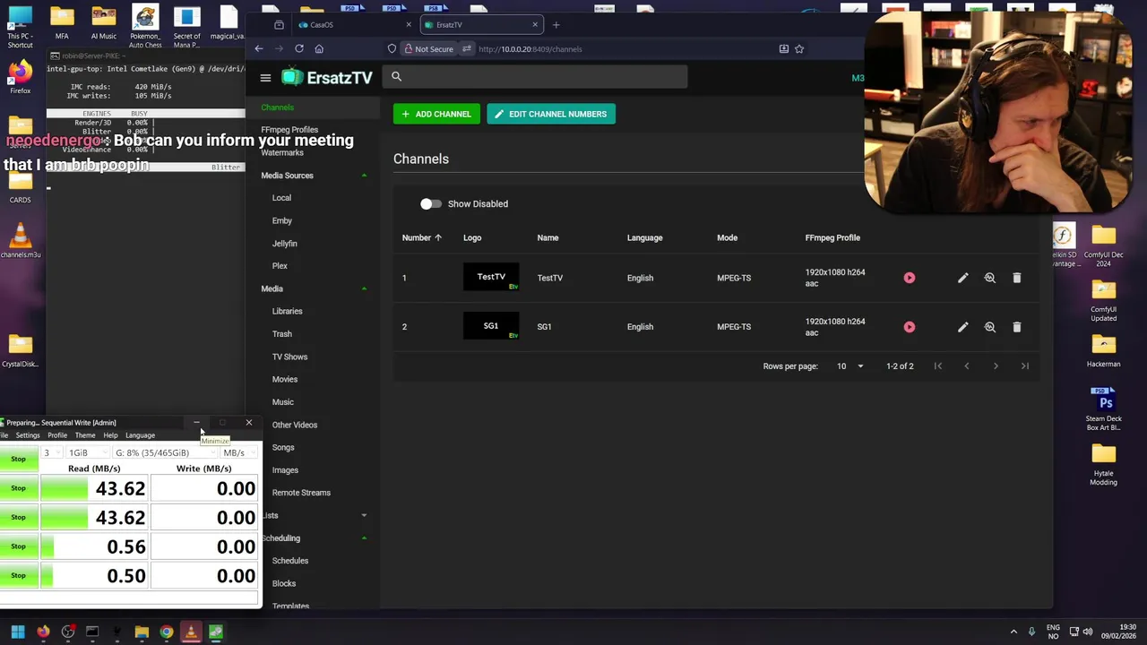Click the SG1 logo thumbnail
Screen dimensions: 1147x645
point(491,326)
